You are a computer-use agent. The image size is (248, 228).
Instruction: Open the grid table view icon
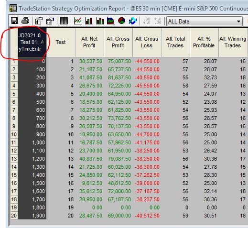point(64,21)
